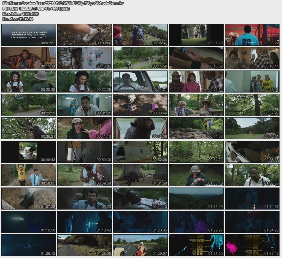This screenshot has height=258, width=282.
Task: Select the bear in tree frame 00:39:21
Action: [29, 128]
